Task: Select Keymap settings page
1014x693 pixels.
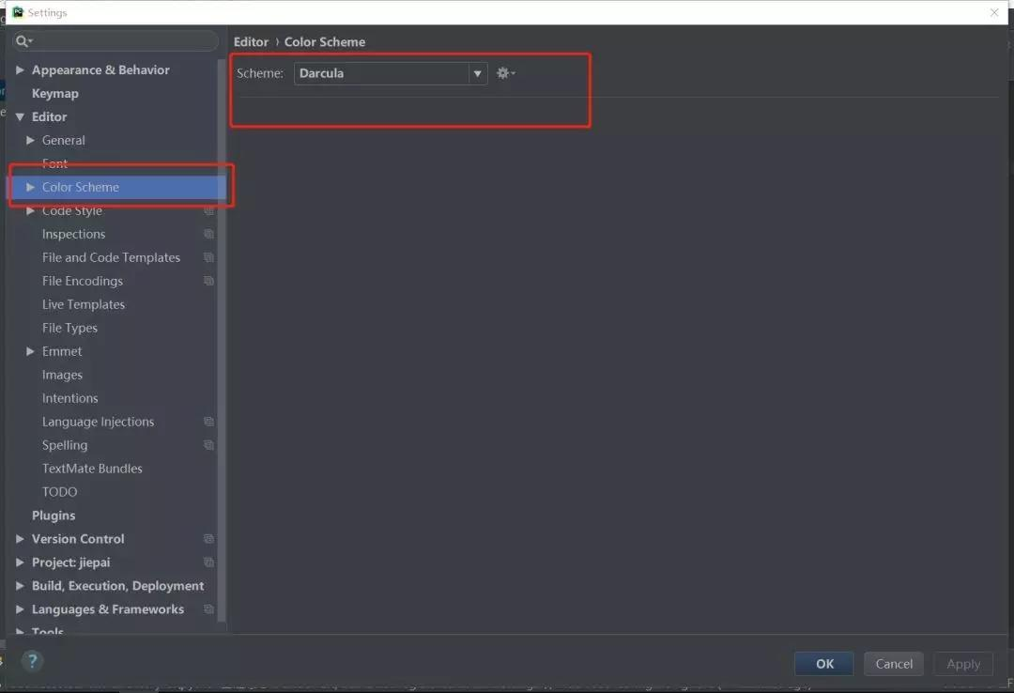Action: (x=55, y=94)
